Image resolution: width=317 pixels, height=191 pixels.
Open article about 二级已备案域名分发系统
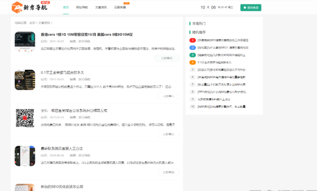coord(74,110)
